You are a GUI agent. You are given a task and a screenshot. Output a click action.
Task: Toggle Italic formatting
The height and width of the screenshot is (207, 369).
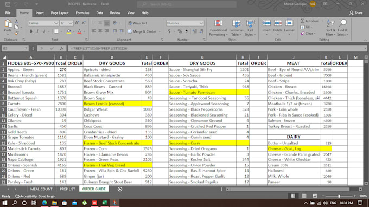point(37,31)
